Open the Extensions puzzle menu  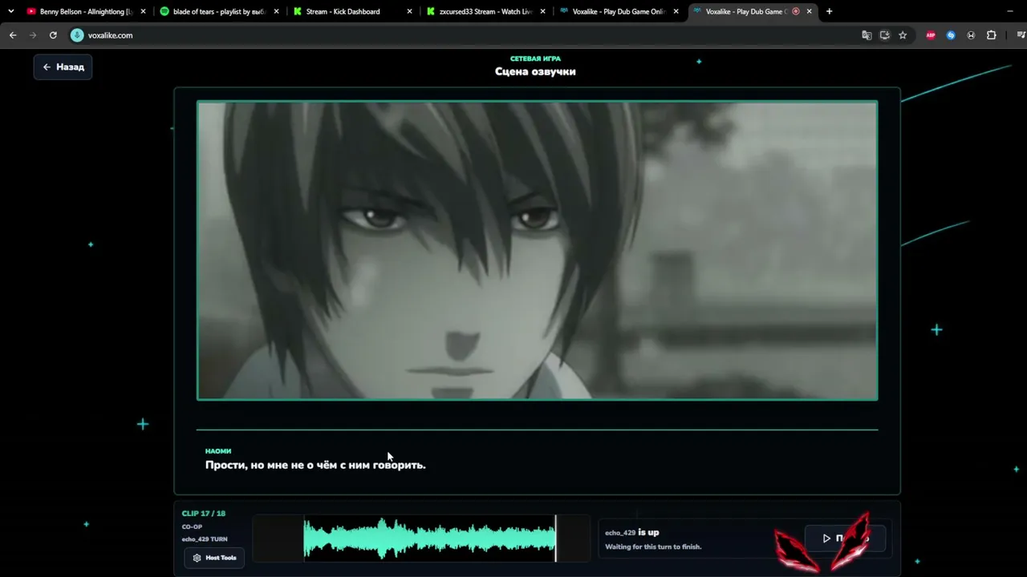coord(991,35)
